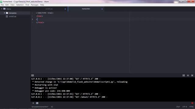Image resolution: width=195 pixels, height=109 pixels.
Task: Open the Edit menu
Action: point(7,5)
